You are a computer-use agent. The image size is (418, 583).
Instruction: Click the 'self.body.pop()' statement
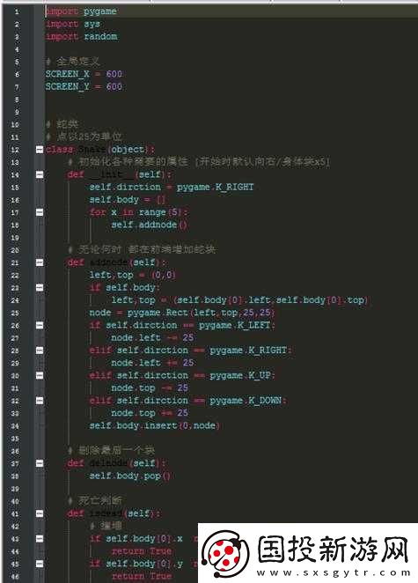pyautogui.click(x=129, y=476)
